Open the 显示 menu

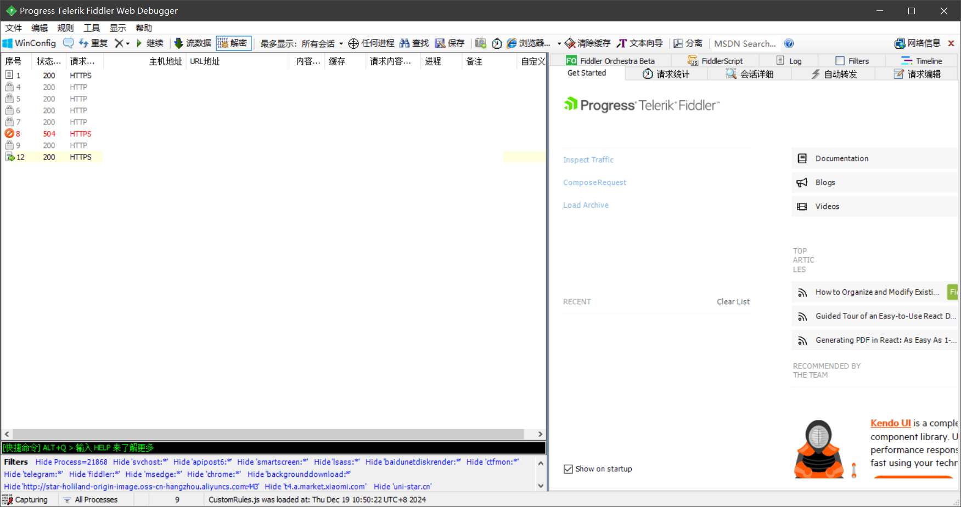[x=118, y=28]
